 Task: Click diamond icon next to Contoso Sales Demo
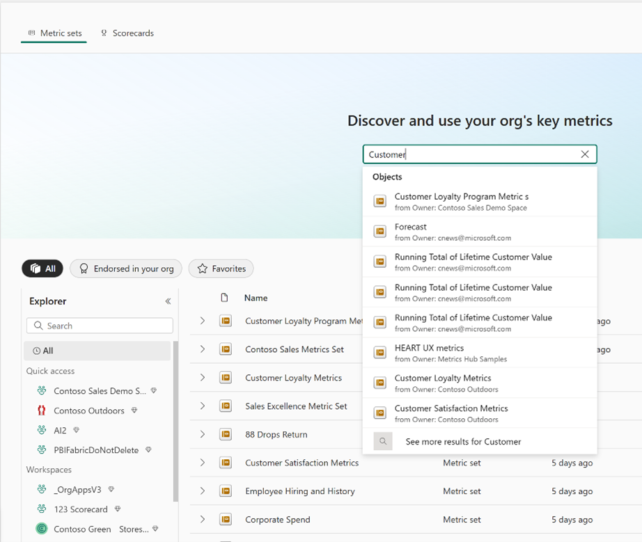154,390
